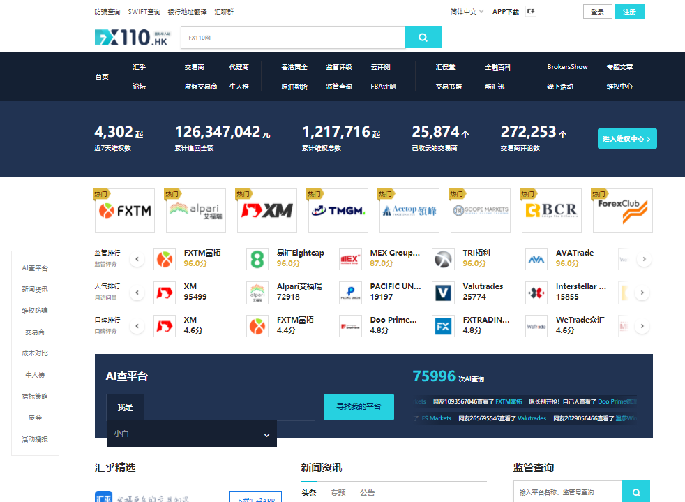Open the hot ForexClub broker card
Screen dimensions: 685x502
623,210
